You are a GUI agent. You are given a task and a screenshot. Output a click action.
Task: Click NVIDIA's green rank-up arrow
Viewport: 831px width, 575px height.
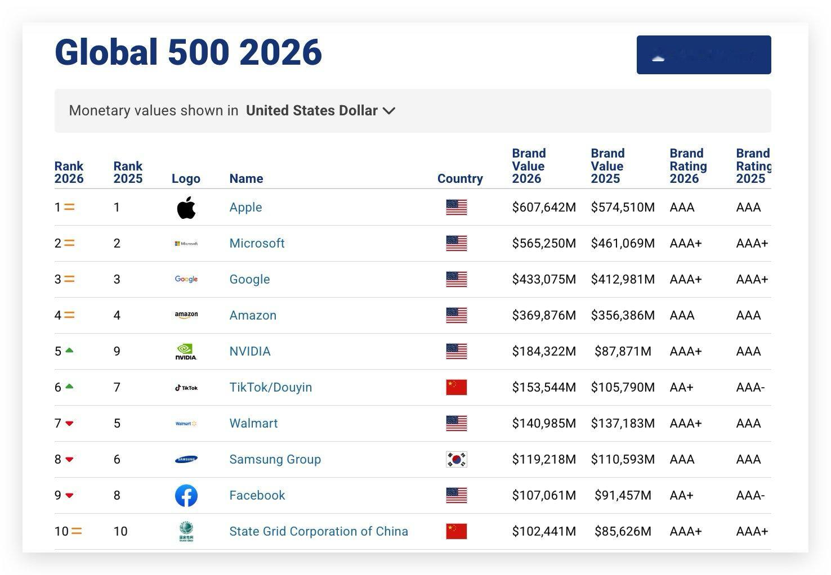point(69,351)
